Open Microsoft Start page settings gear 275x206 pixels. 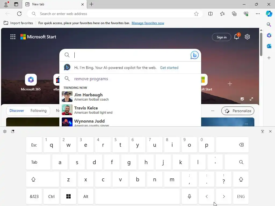click(x=247, y=37)
